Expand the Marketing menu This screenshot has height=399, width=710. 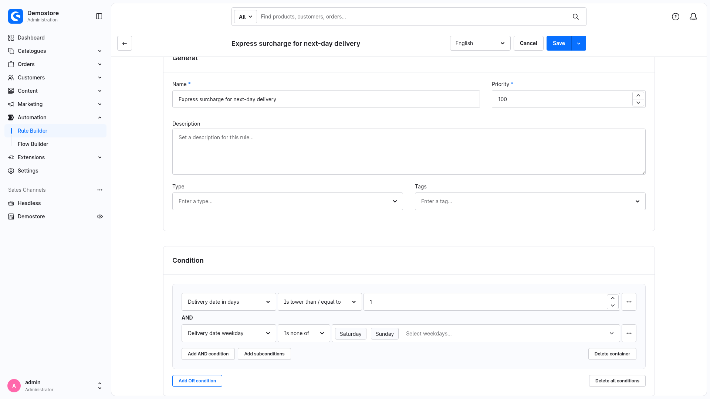click(x=55, y=104)
